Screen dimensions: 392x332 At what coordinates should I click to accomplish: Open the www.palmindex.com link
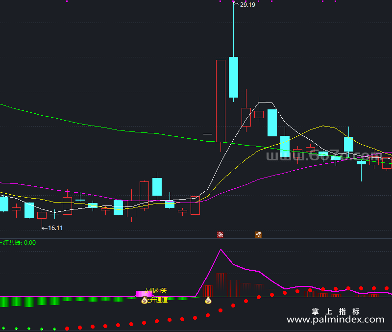[336, 319]
